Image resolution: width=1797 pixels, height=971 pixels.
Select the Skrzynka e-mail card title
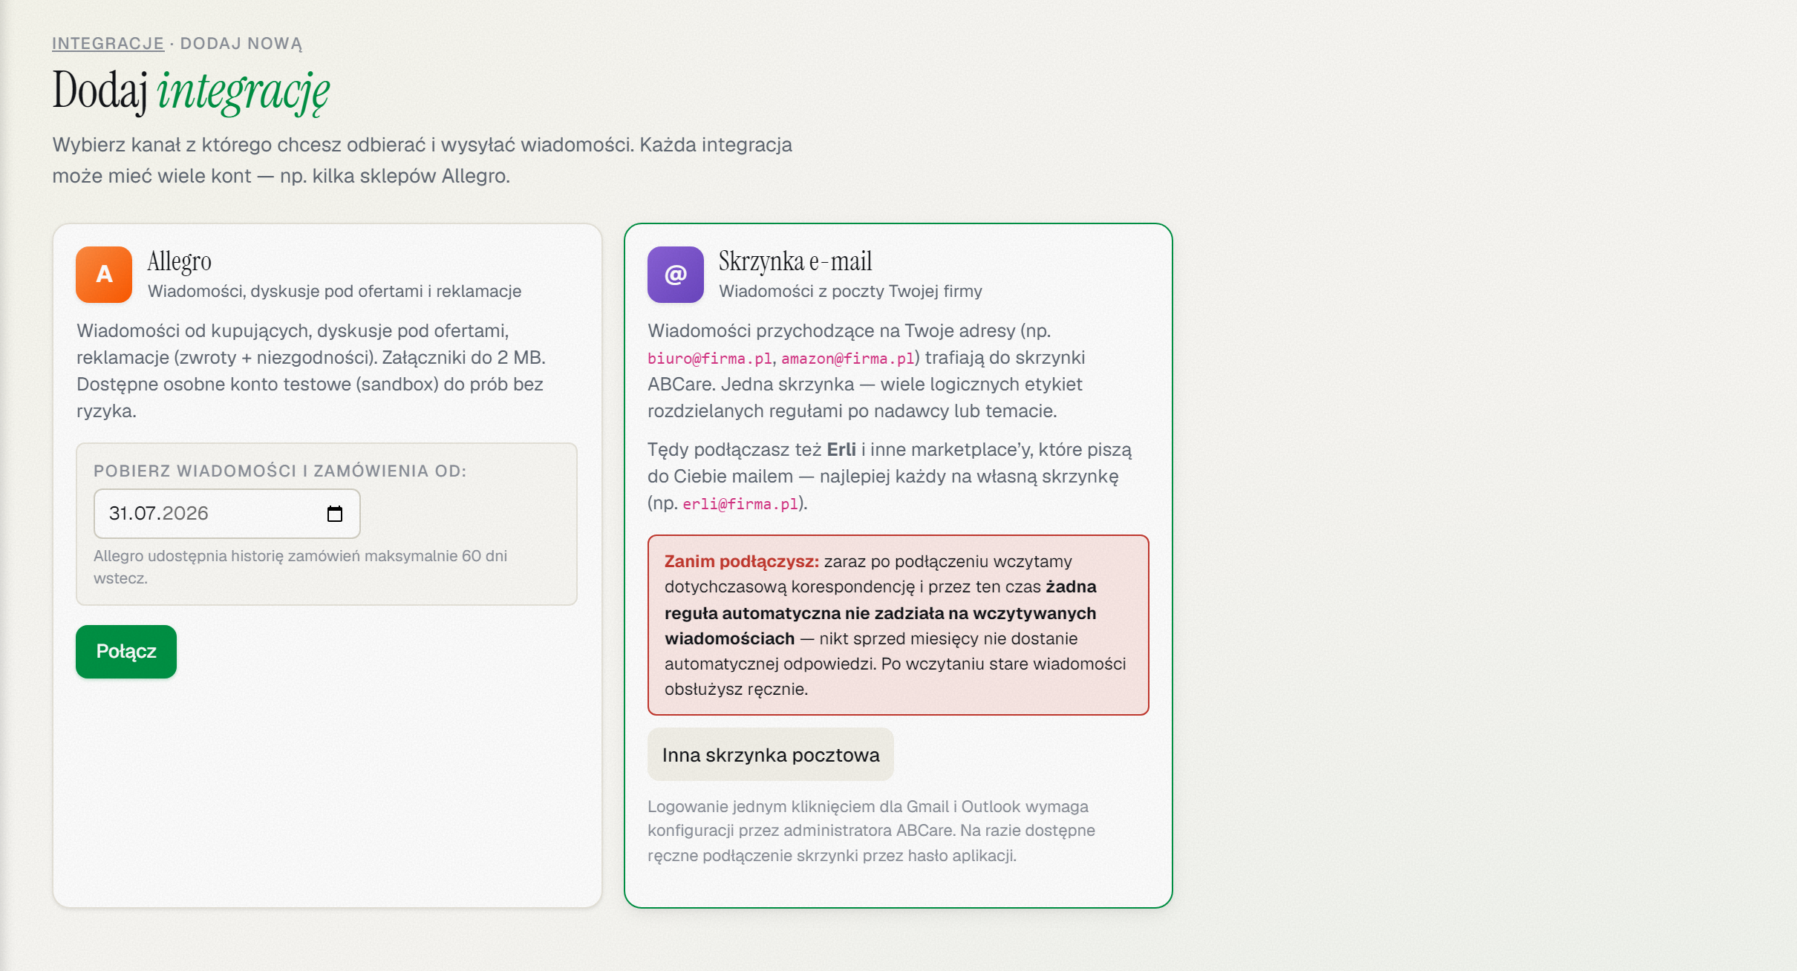795,261
